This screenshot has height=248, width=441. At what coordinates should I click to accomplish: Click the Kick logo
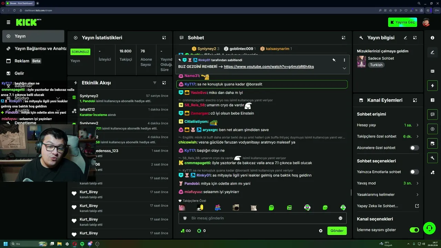[x=28, y=22]
